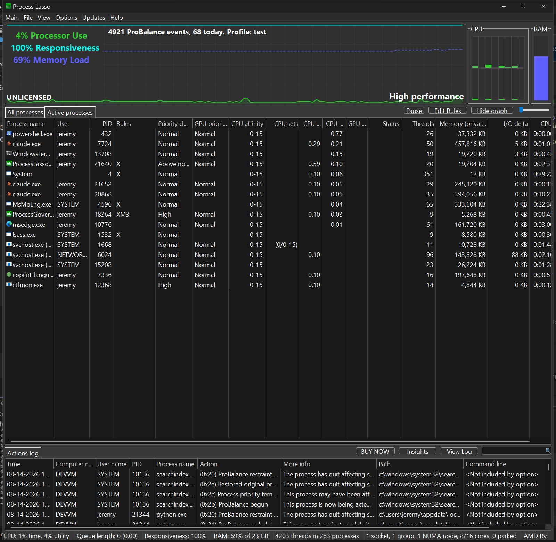The height and width of the screenshot is (542, 556).
Task: Click the Actions log search field
Action: (x=514, y=451)
